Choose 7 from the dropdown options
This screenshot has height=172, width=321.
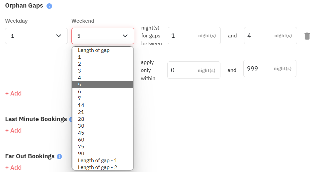[80, 98]
